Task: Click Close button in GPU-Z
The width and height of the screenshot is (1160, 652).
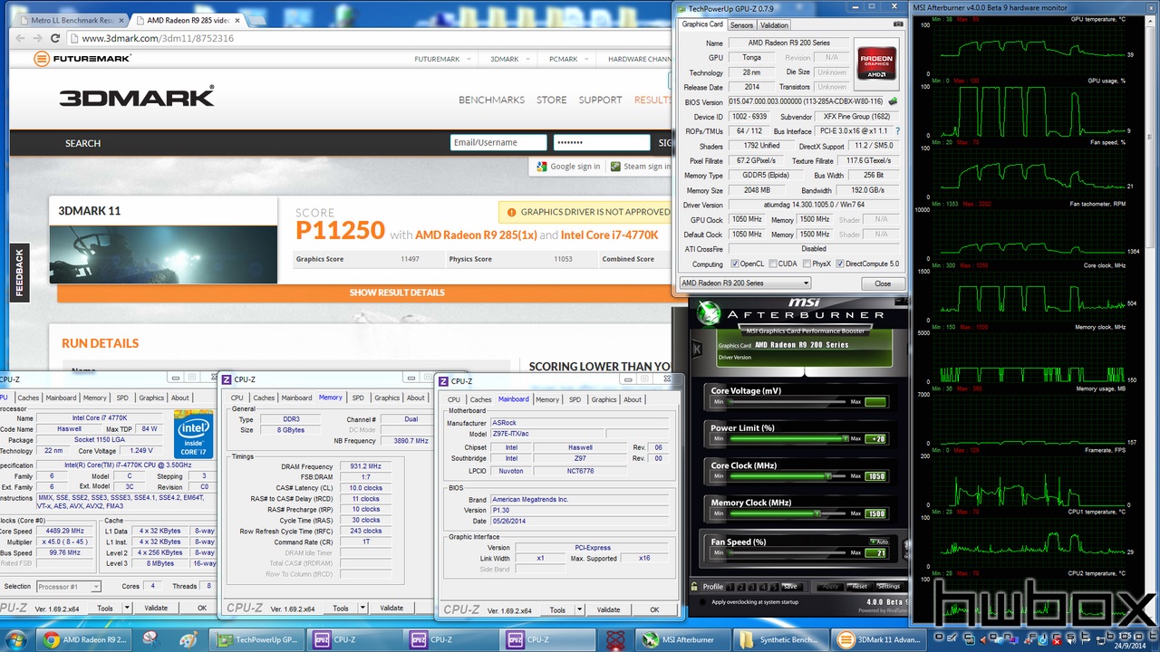Action: coord(882,283)
